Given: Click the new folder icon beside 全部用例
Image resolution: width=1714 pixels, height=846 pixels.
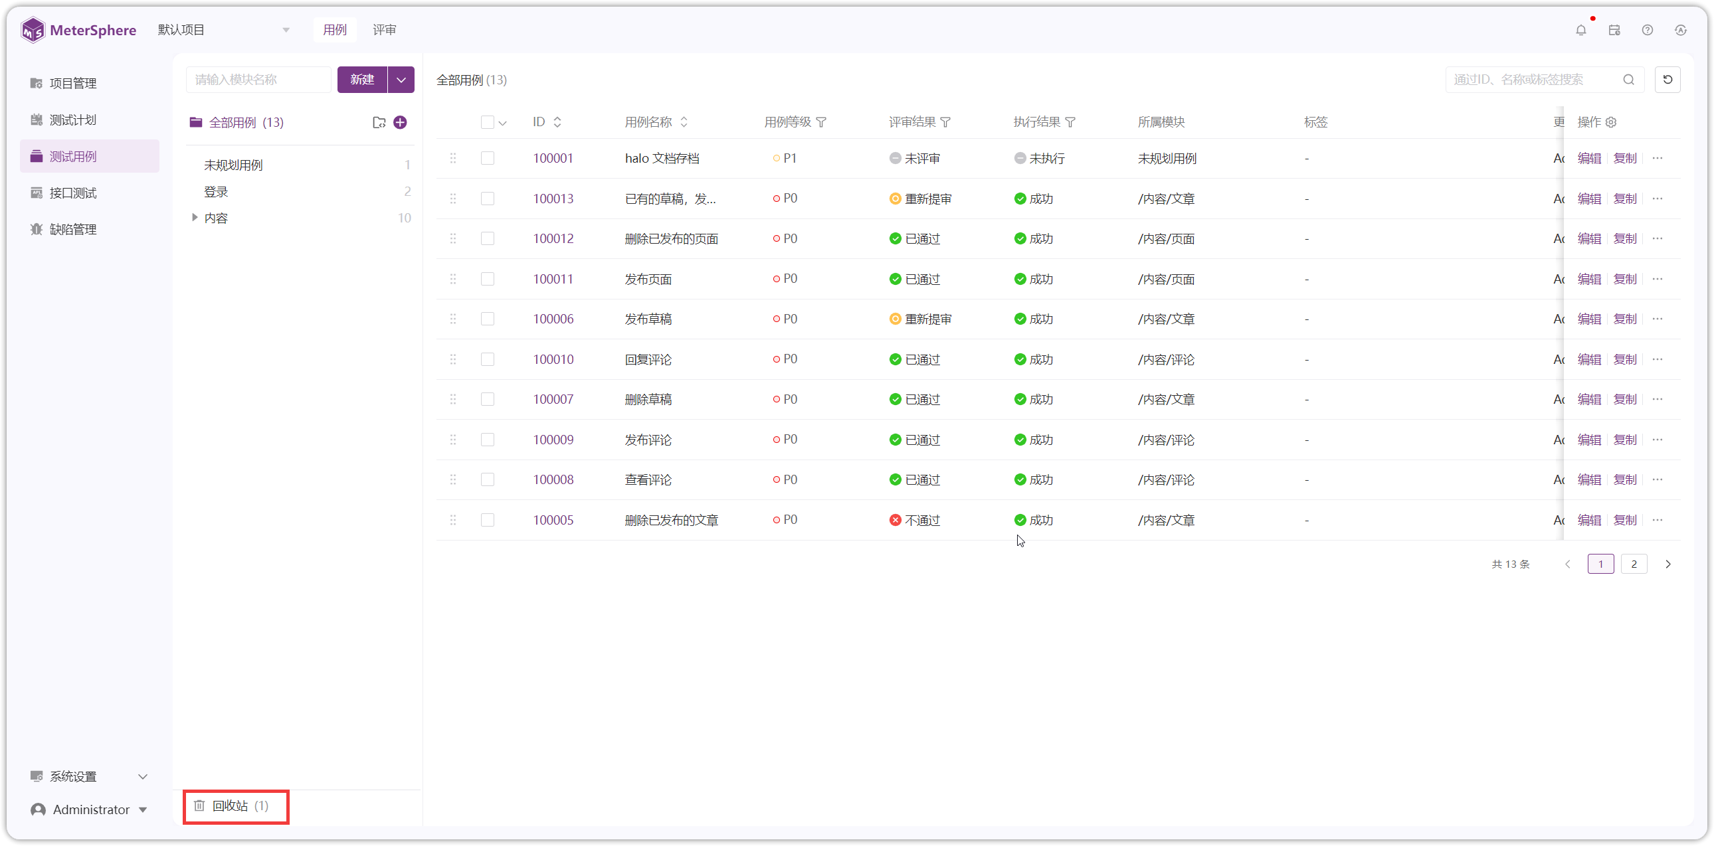Looking at the screenshot, I should click(x=379, y=122).
